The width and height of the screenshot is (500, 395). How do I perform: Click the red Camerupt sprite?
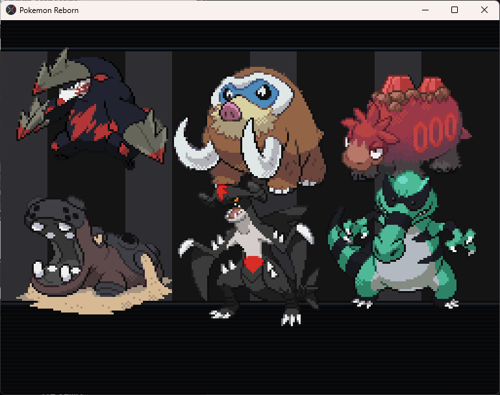tap(406, 127)
